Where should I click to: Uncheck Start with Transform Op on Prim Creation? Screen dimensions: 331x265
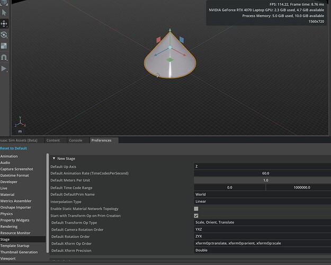(x=196, y=216)
